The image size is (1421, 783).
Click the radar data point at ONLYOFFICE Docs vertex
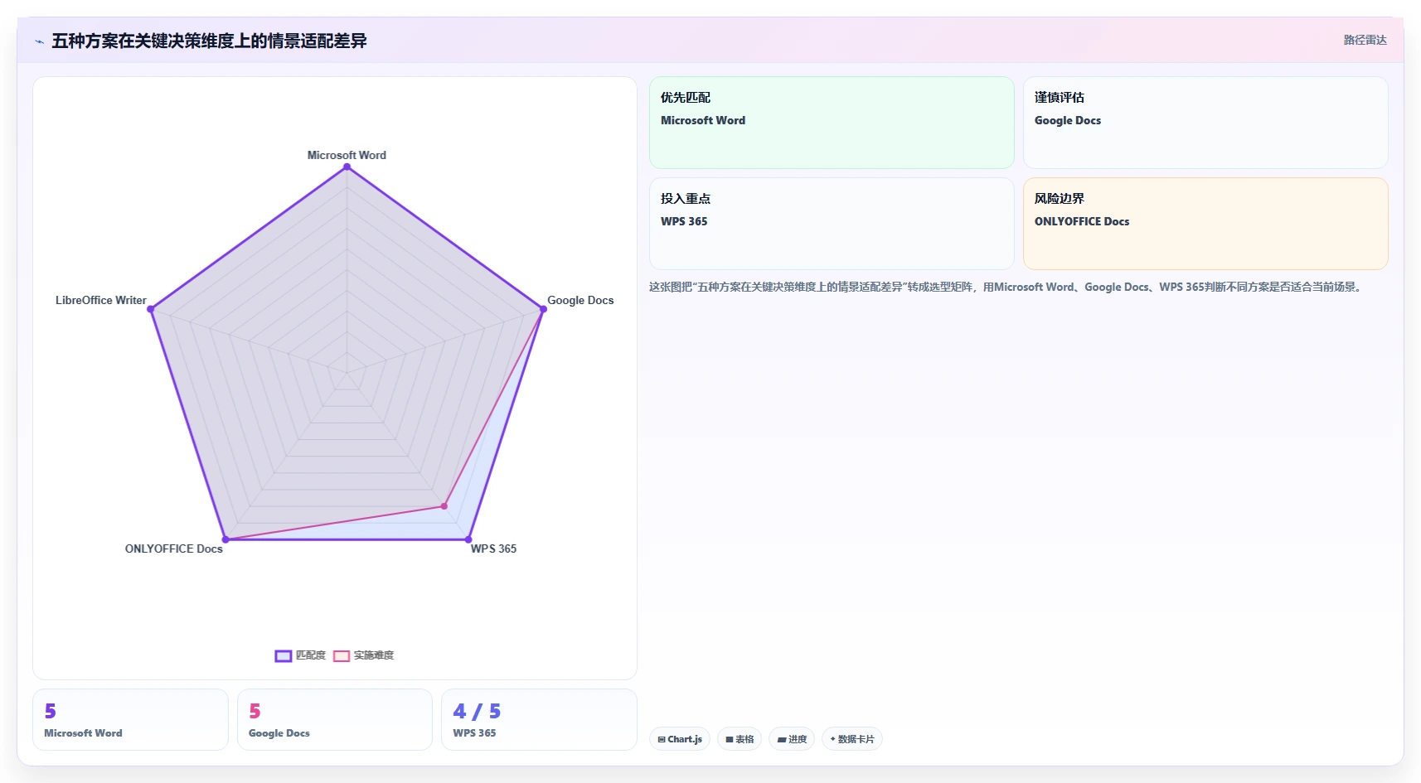pyautogui.click(x=226, y=539)
